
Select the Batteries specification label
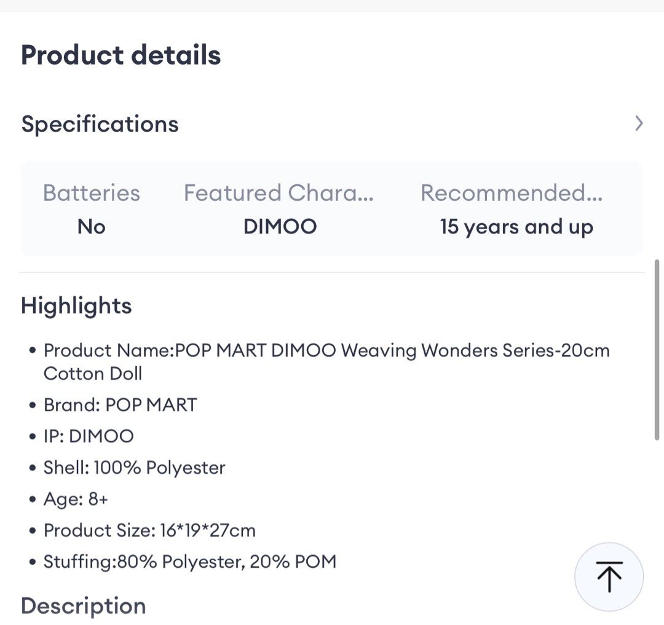(92, 193)
